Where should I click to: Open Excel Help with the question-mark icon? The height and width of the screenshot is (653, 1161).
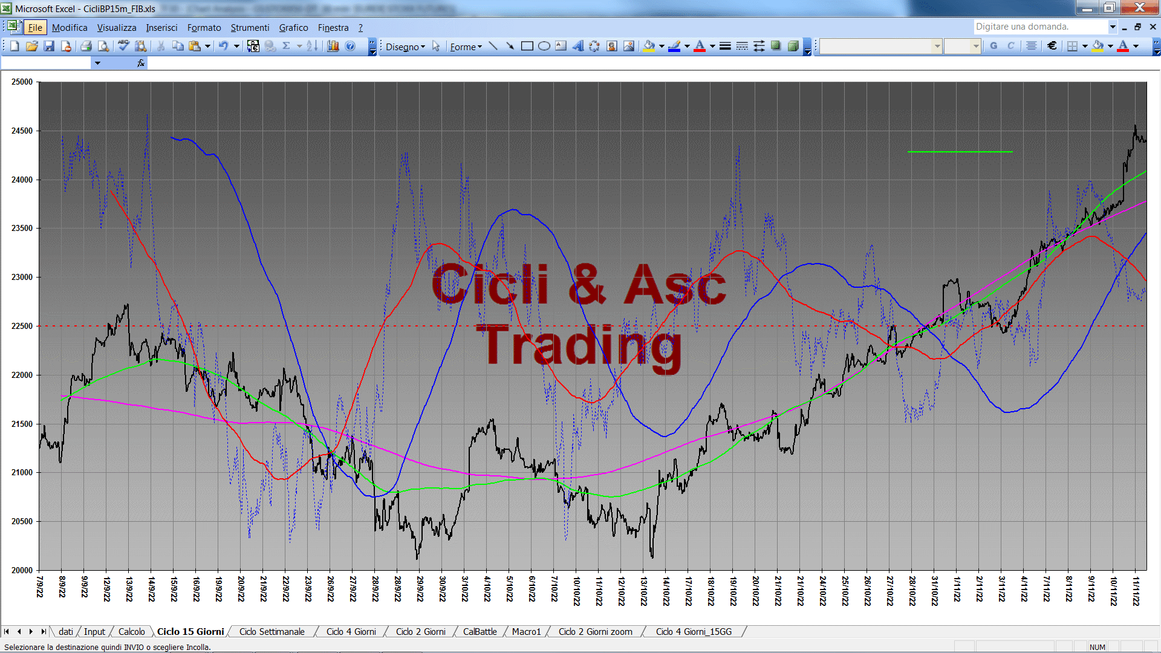click(350, 46)
